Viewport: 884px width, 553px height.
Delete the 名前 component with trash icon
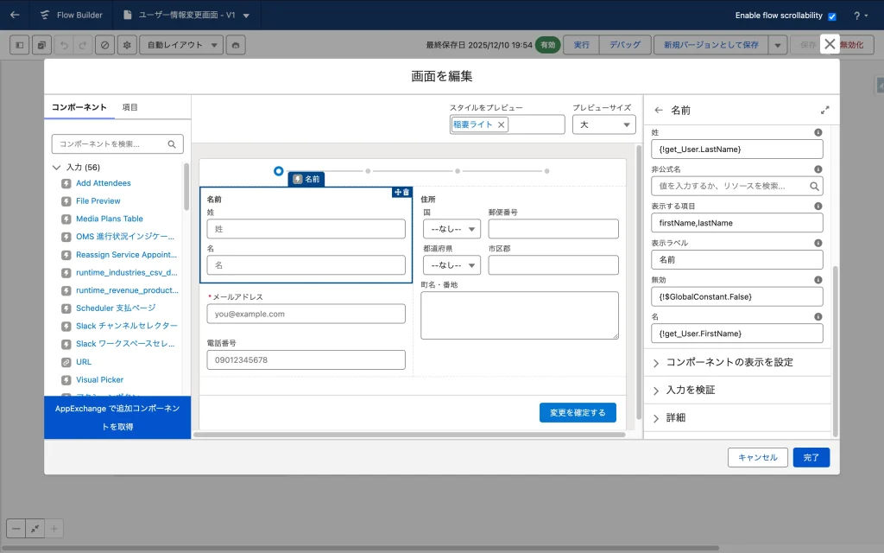407,192
